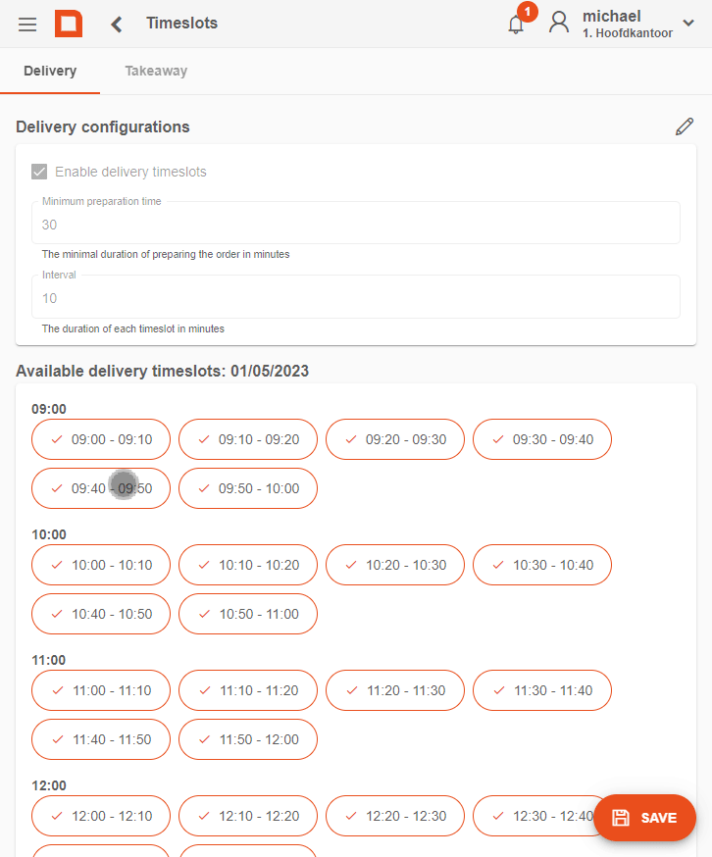Switch to the Takeaway tab
Image resolution: width=712 pixels, height=857 pixels.
point(156,71)
